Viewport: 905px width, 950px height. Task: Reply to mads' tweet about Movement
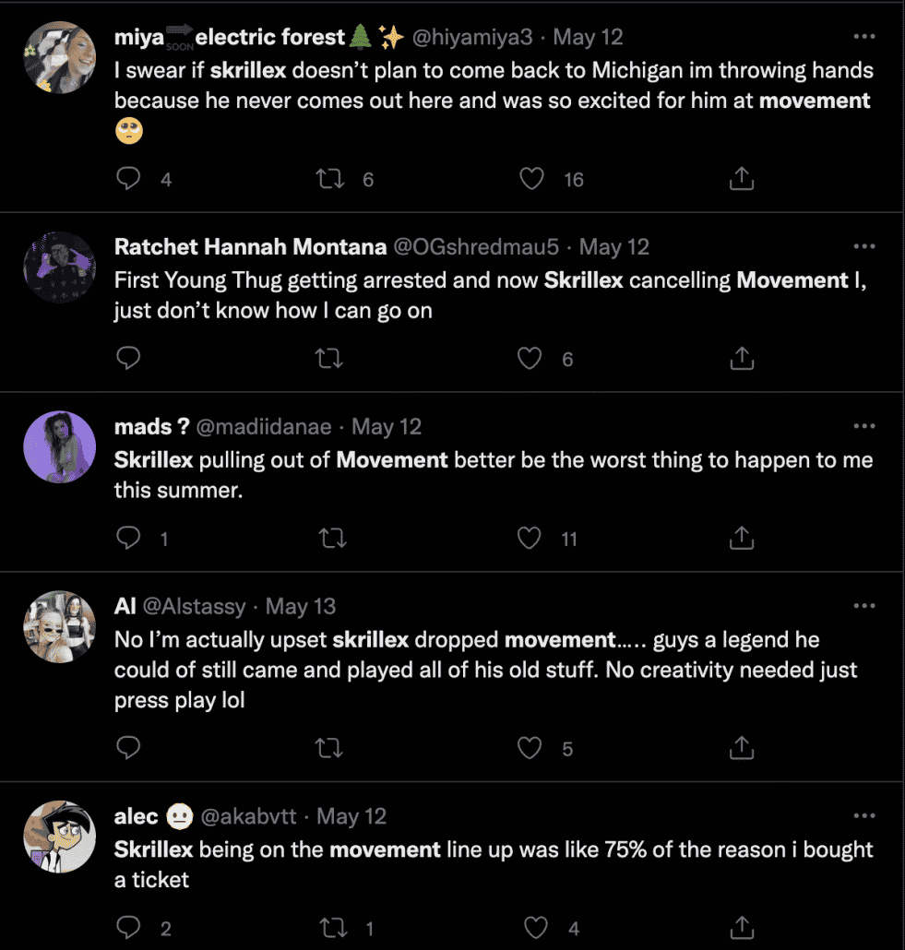[x=128, y=537]
